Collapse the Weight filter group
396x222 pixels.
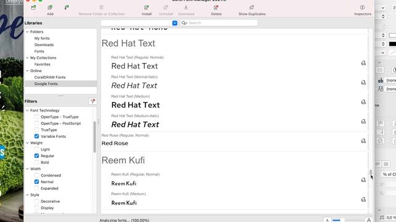pos(27,142)
